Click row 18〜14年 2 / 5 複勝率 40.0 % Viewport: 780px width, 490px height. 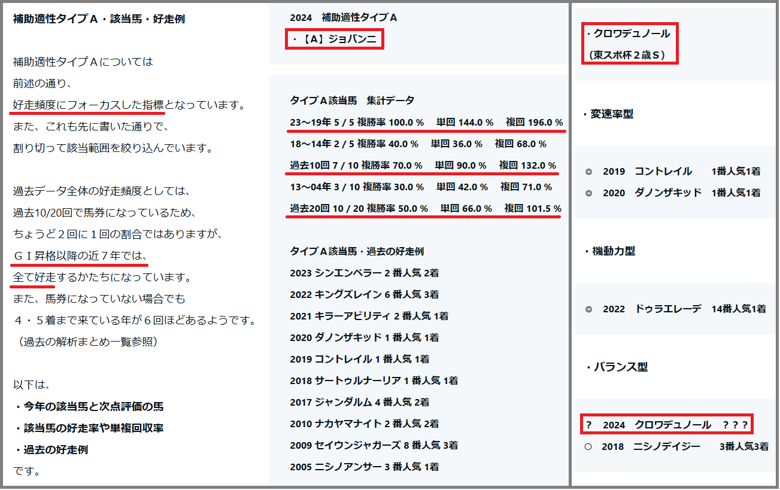pyautogui.click(x=418, y=144)
